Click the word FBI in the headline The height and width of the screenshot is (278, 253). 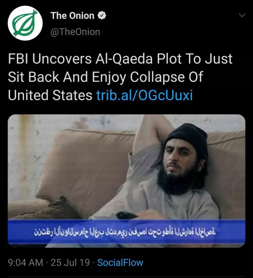point(19,59)
